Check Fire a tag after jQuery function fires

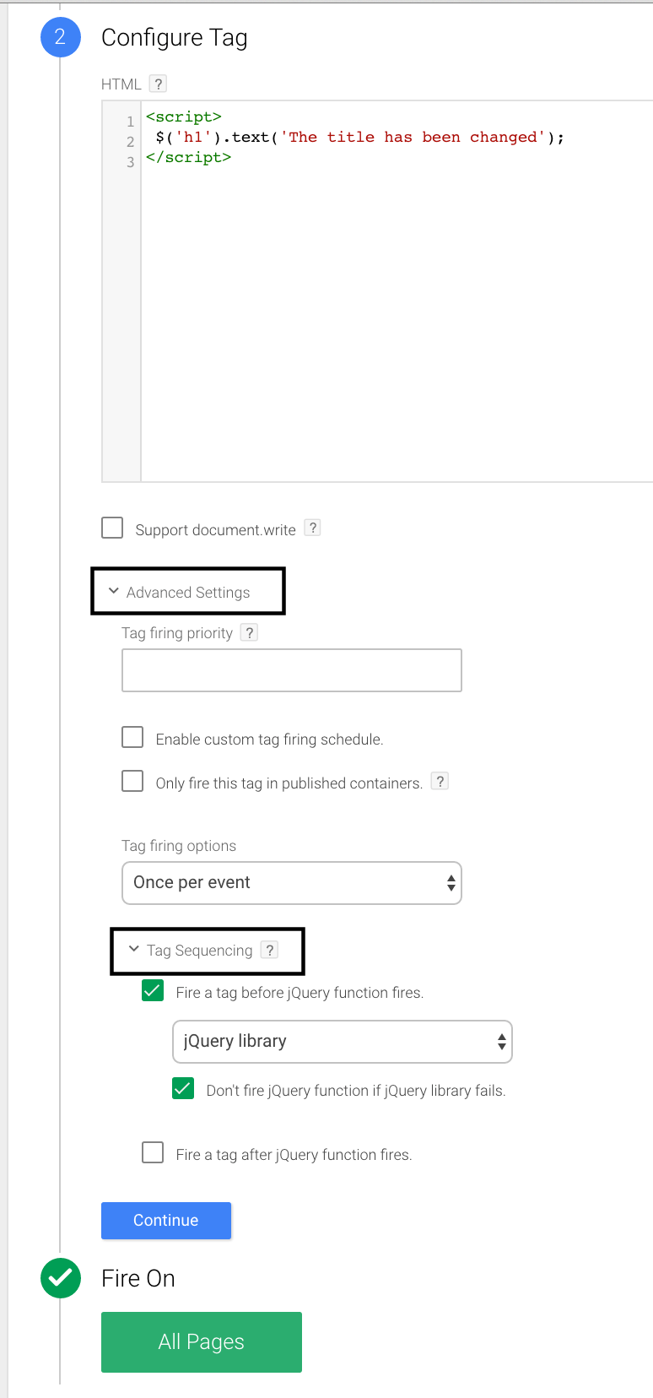(x=153, y=1152)
